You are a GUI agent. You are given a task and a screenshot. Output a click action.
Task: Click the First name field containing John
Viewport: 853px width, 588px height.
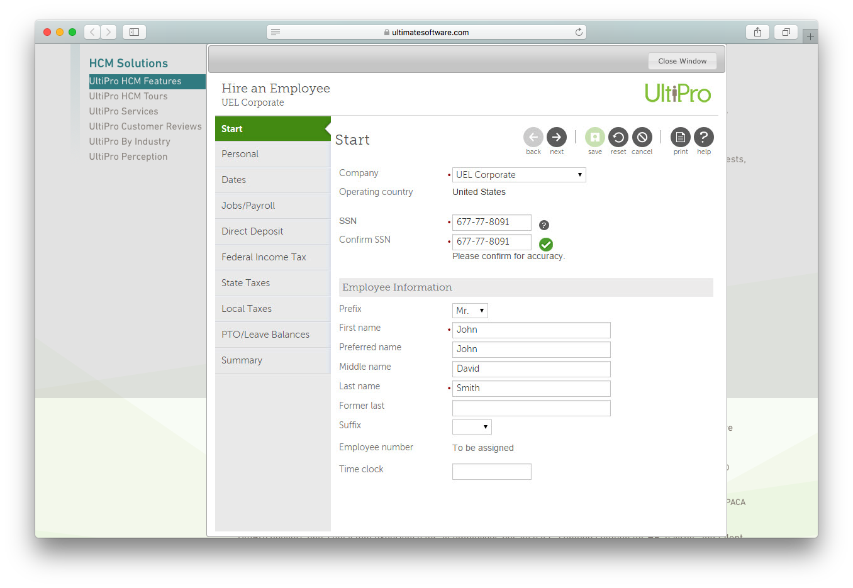(x=532, y=330)
